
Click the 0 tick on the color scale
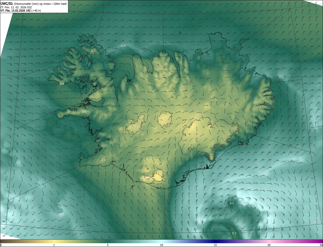(1, 245)
